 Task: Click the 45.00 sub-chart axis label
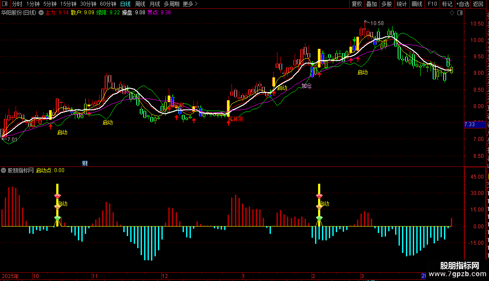[477, 177]
